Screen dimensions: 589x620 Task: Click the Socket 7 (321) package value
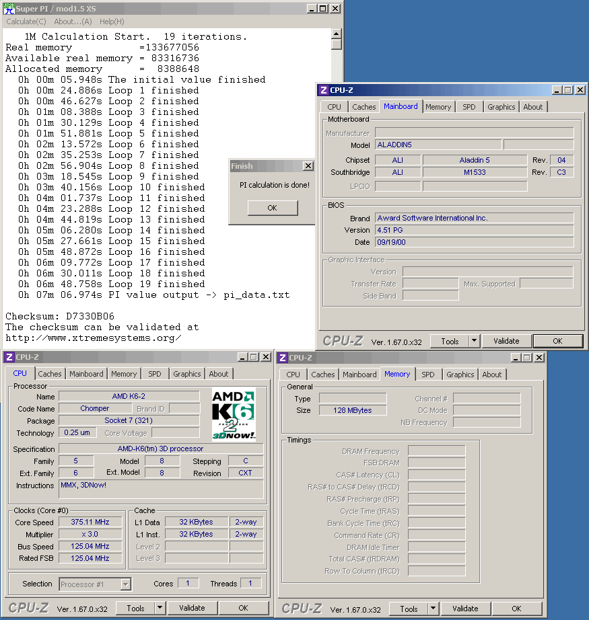click(x=129, y=421)
